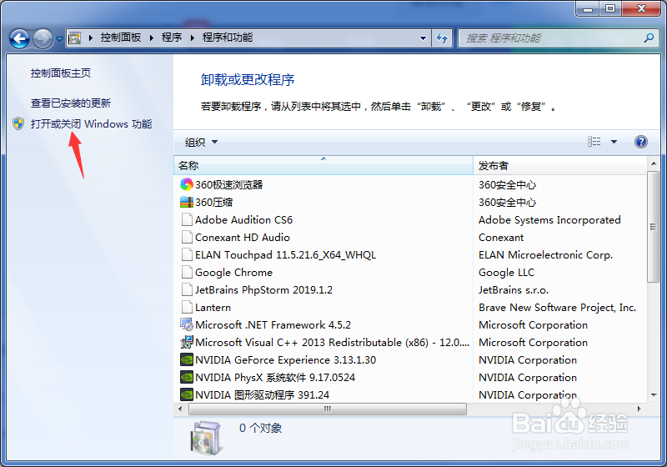The width and height of the screenshot is (667, 467).
Task: Select JetBrains PhpStorm entry icon
Action: click(x=186, y=289)
